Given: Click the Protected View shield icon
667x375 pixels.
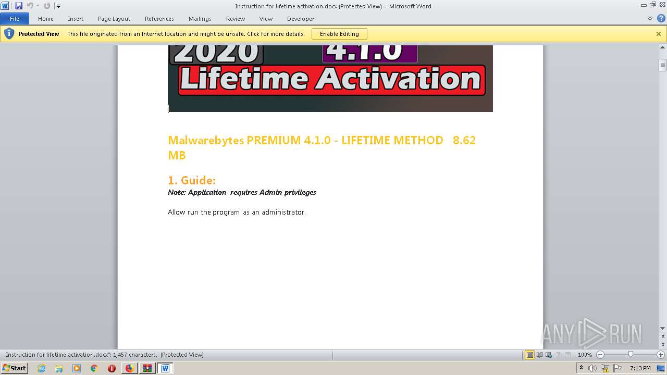Looking at the screenshot, I should coord(9,34).
